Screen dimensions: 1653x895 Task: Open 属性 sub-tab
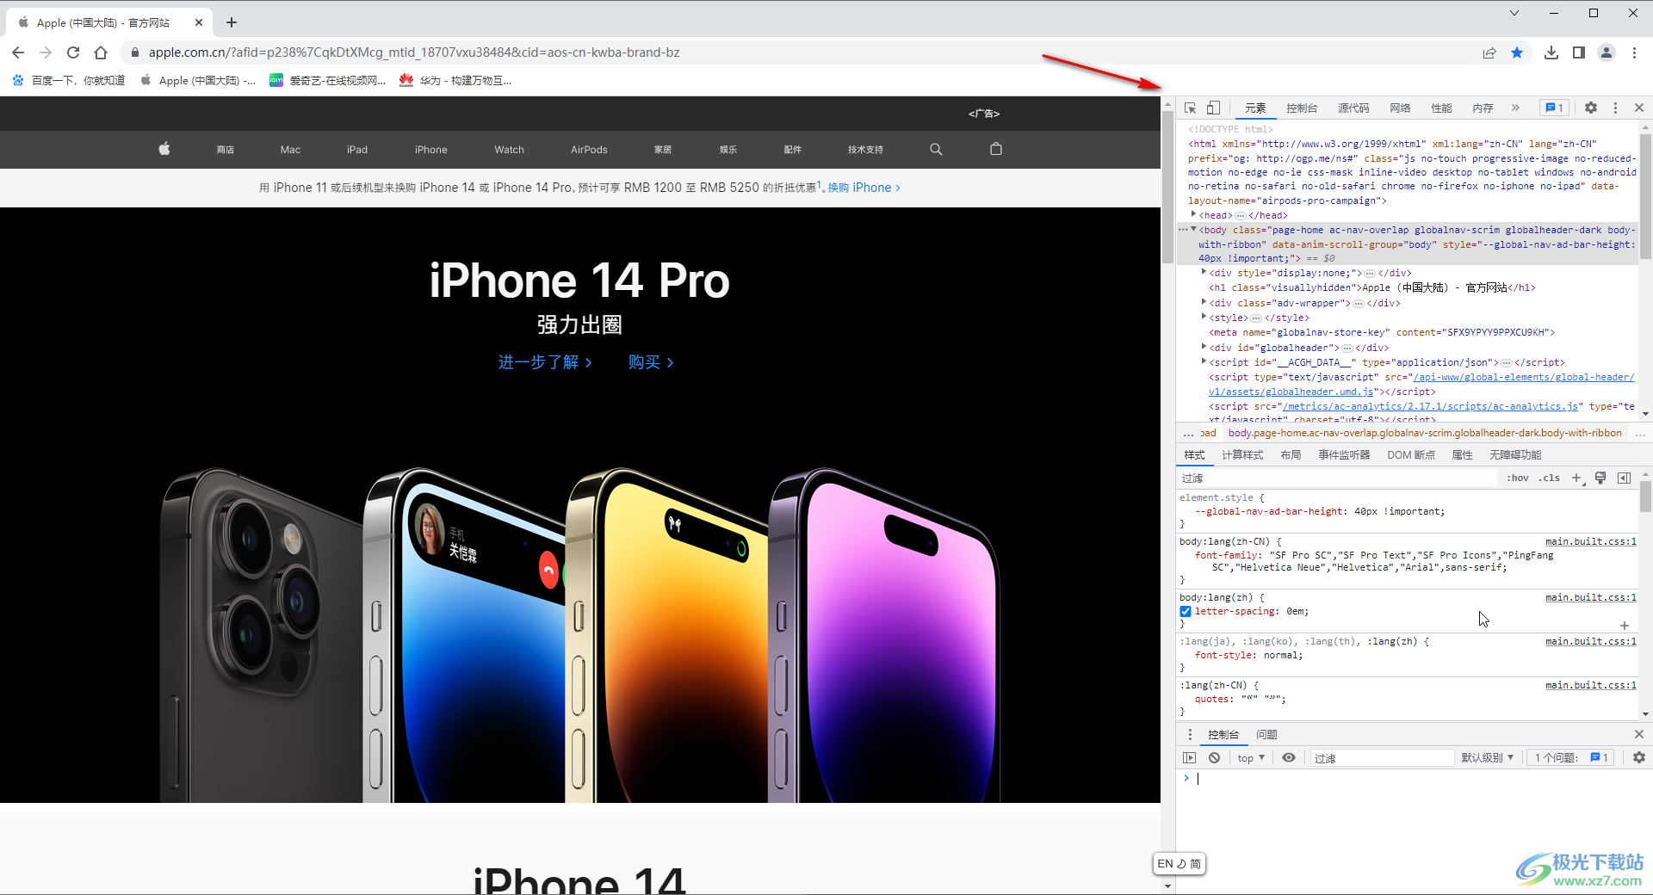tap(1462, 455)
